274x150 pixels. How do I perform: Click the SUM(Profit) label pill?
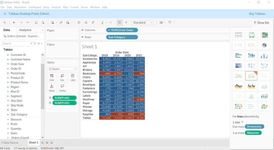(64, 103)
